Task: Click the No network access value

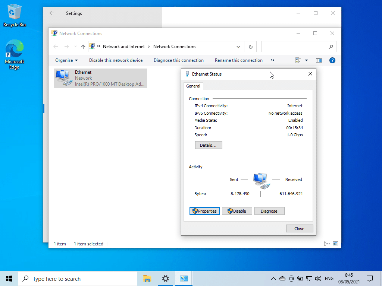Action: click(x=285, y=113)
